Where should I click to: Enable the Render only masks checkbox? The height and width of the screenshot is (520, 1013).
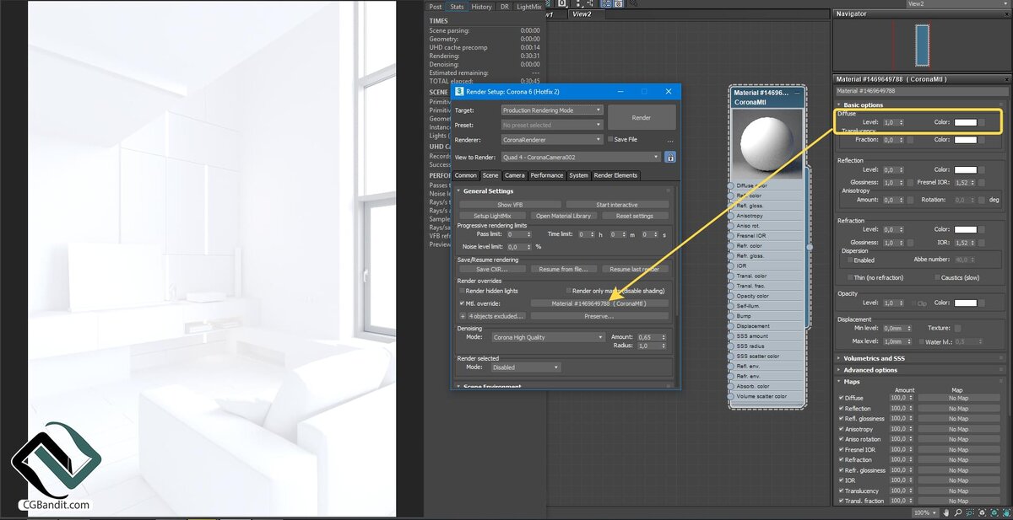click(568, 291)
